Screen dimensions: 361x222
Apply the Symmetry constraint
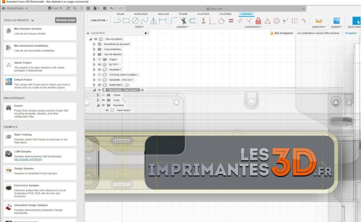tap(295, 21)
